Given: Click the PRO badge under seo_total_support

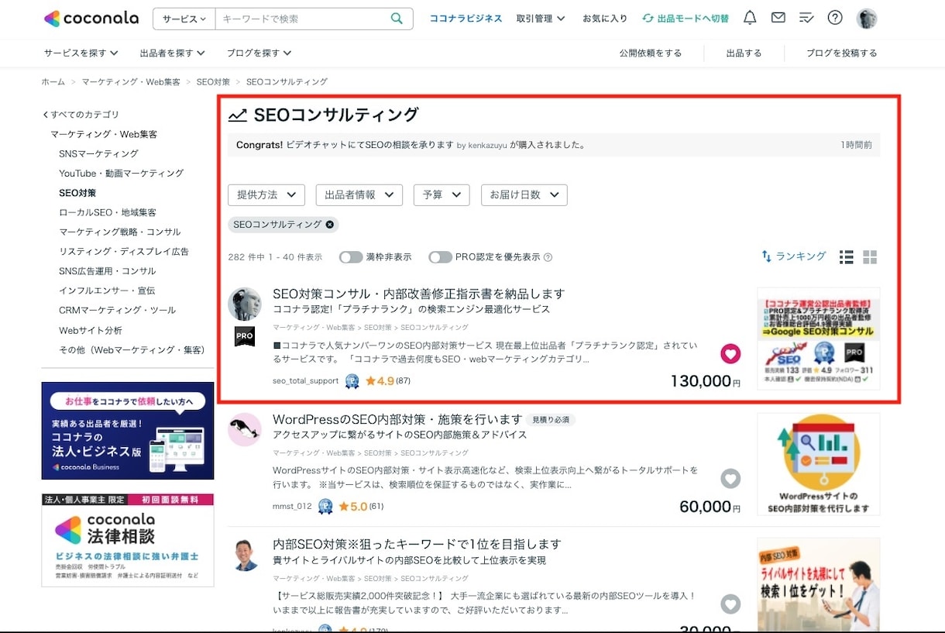Looking at the screenshot, I should 245,336.
